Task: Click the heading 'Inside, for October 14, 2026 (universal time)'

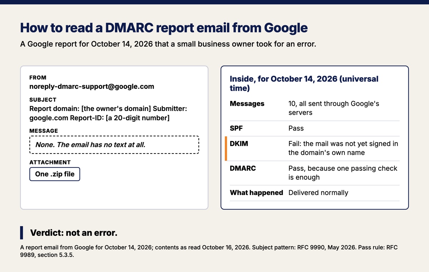Action: pyautogui.click(x=304, y=83)
